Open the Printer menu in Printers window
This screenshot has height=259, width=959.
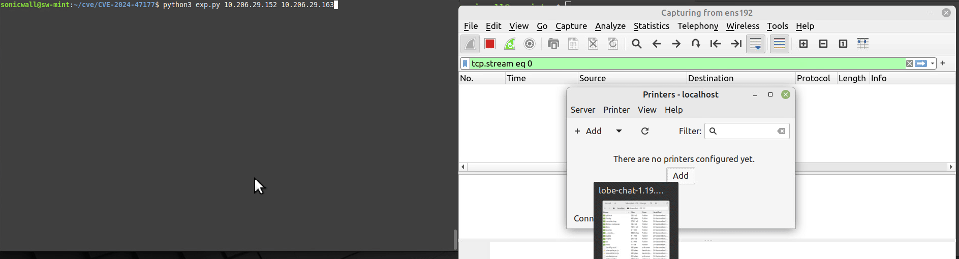point(616,110)
